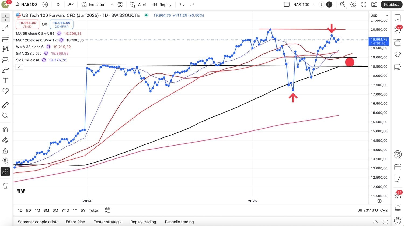Screen dimensions: 404x226
Task: Select the trend line drawing tool
Action: pos(5,28)
